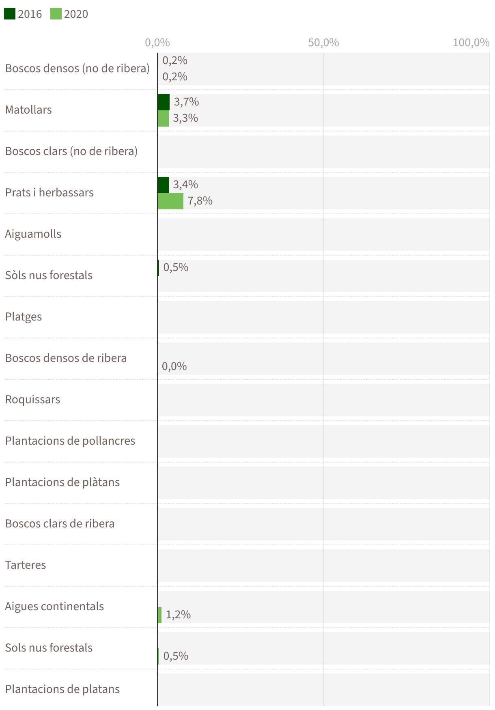Image resolution: width=495 pixels, height=710 pixels.
Task: Click the Roquissars category label
Action: click(32, 400)
